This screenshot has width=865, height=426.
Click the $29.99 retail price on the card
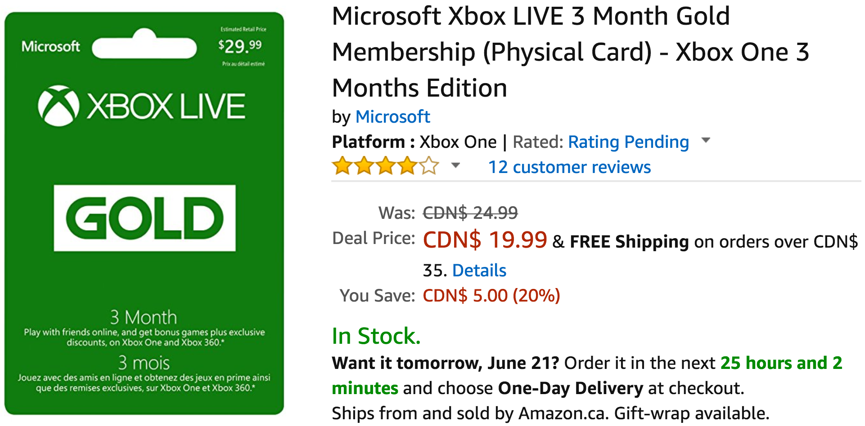[x=240, y=45]
